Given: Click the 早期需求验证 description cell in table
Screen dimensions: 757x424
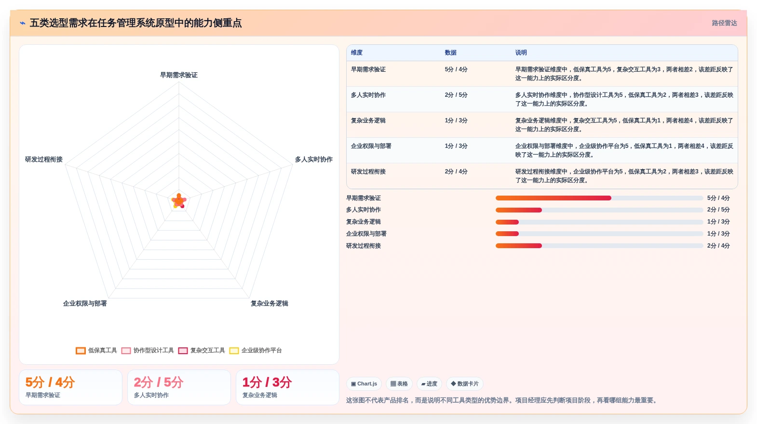Looking at the screenshot, I should pos(624,74).
